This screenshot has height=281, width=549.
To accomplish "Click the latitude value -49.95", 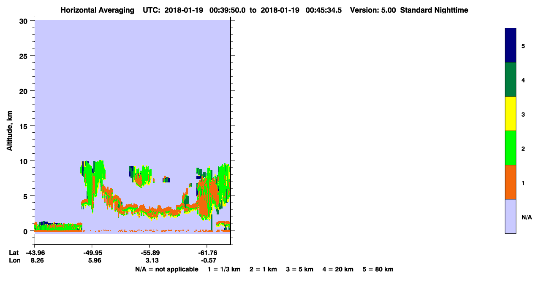I will pos(92,253).
